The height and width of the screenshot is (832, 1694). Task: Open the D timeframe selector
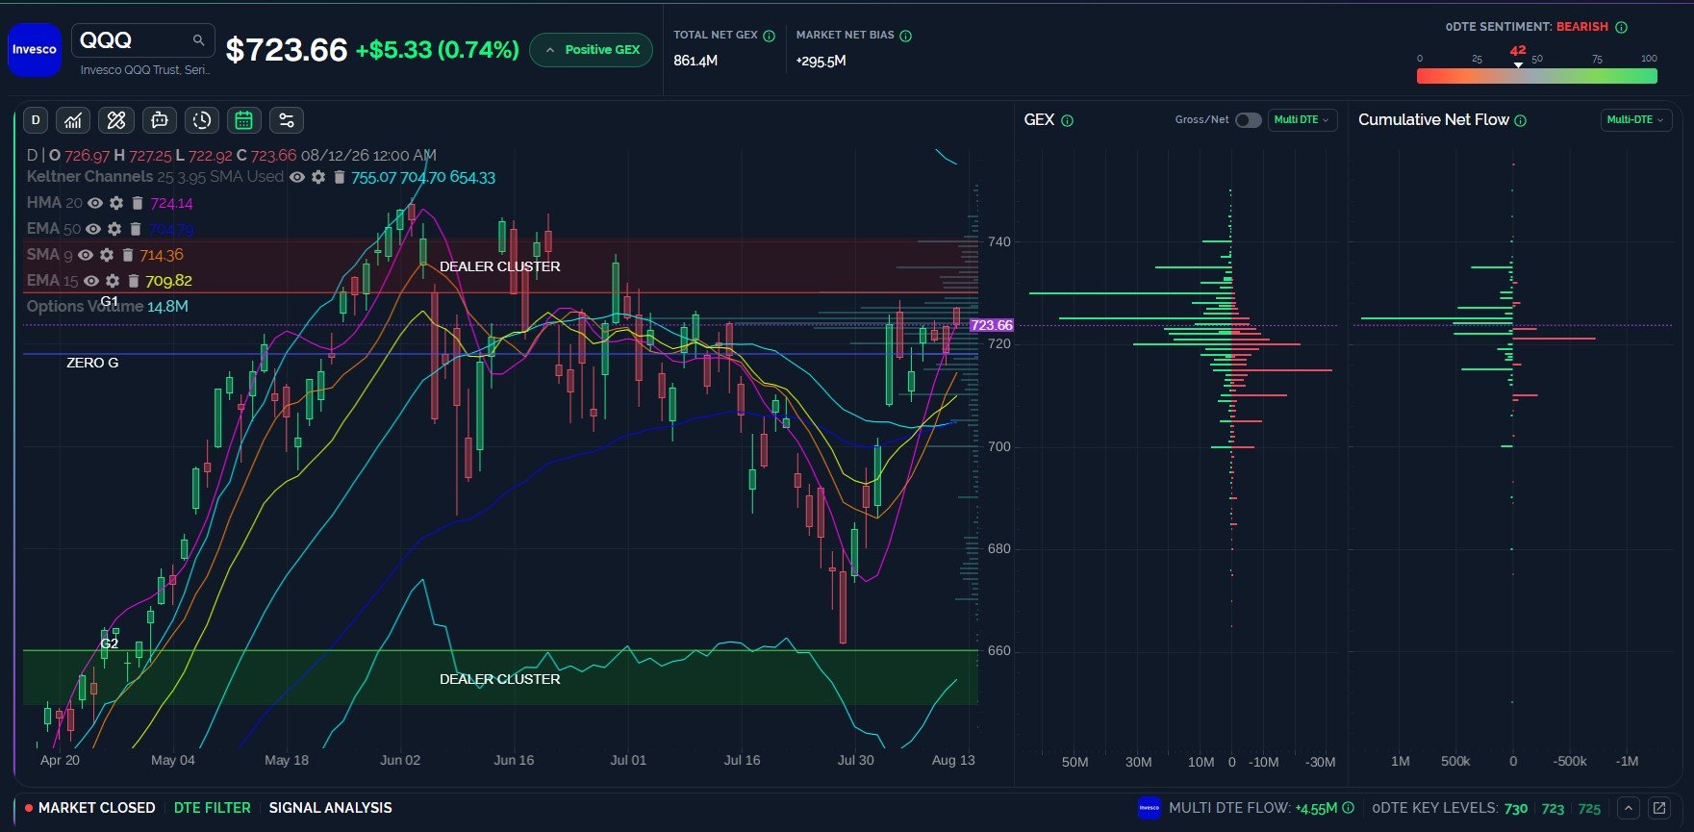pyautogui.click(x=36, y=120)
